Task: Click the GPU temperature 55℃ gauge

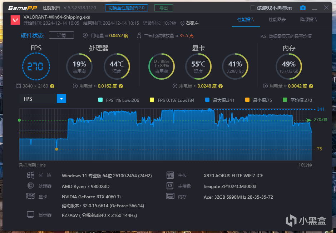Action: 198,66
